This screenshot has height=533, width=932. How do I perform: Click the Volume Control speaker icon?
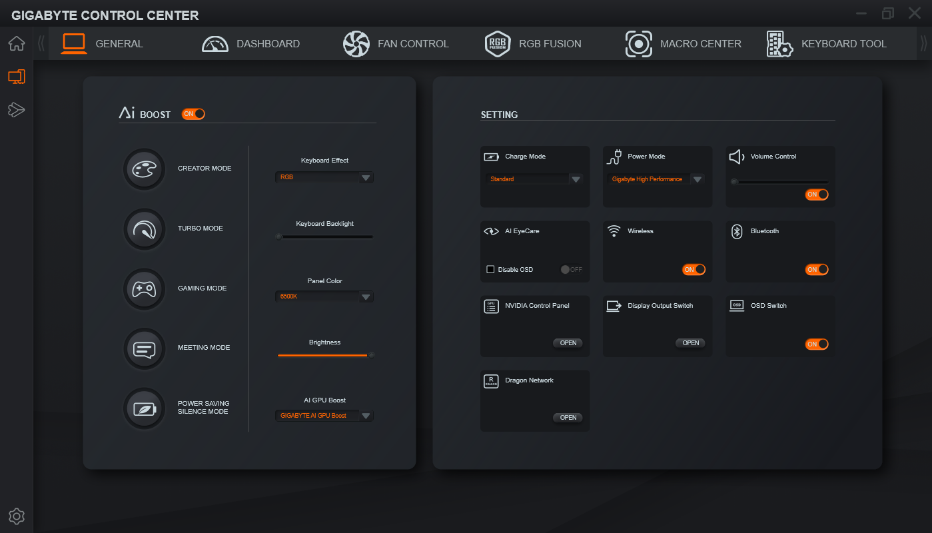tap(737, 157)
